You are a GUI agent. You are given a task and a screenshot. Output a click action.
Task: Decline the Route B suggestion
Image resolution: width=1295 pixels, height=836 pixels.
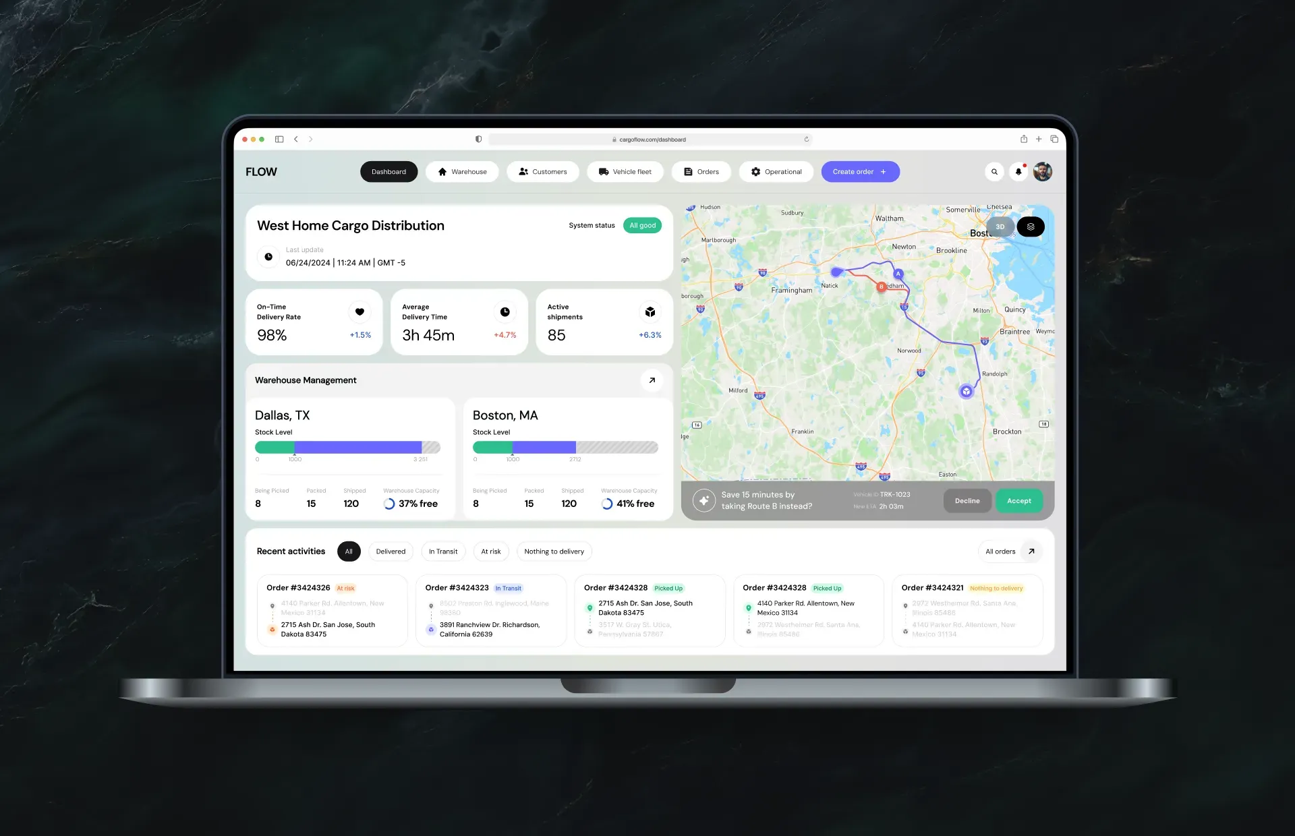point(967,501)
